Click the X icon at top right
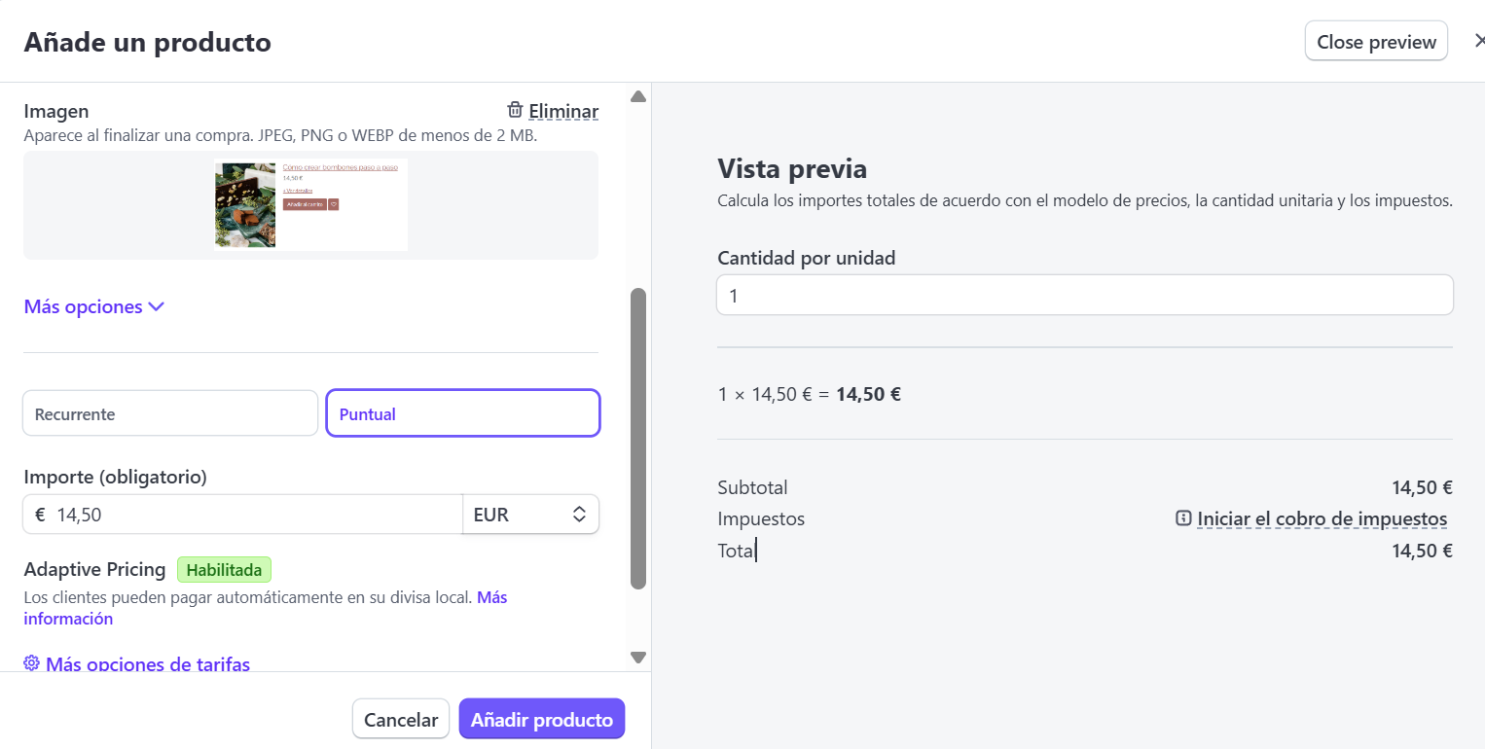The image size is (1485, 749). coord(1479,41)
